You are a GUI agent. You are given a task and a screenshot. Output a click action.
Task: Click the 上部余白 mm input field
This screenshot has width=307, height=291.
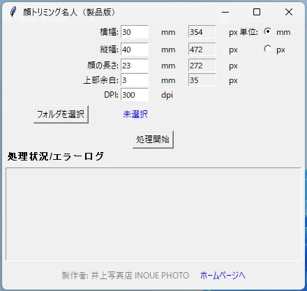135,80
